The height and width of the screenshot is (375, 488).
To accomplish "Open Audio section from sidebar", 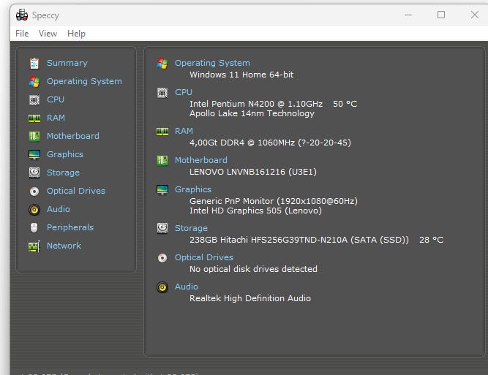I will tap(59, 209).
